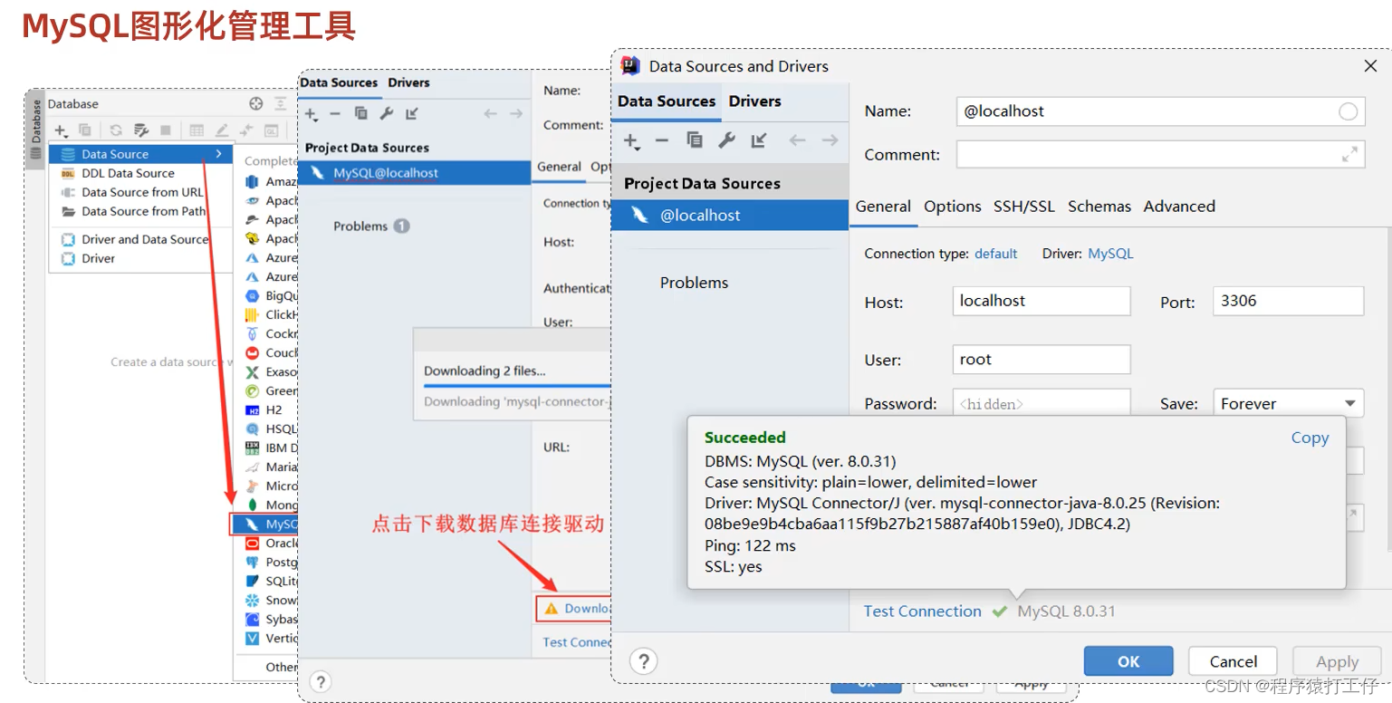Click the forward arrow in front dialog toolbar
Screen dimensions: 1392x703
pos(830,140)
